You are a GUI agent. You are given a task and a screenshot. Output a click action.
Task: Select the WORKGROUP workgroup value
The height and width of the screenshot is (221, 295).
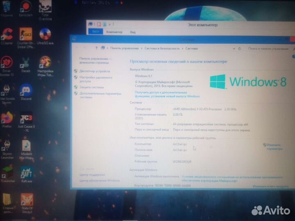182,162
